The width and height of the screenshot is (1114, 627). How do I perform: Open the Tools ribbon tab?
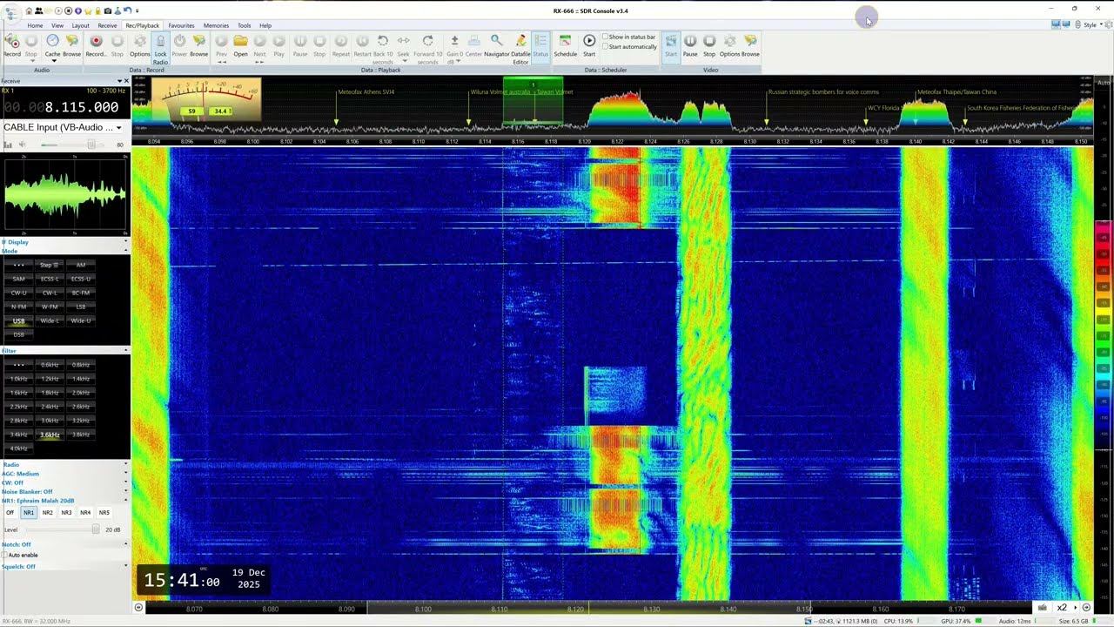[x=245, y=25]
